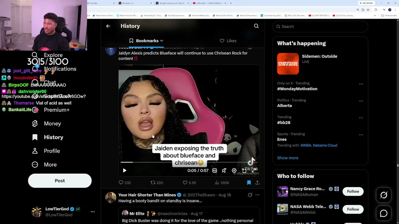Image resolution: width=399 pixels, height=224 pixels.
Task: Bookmark this page with star icon
Action: 368,10
